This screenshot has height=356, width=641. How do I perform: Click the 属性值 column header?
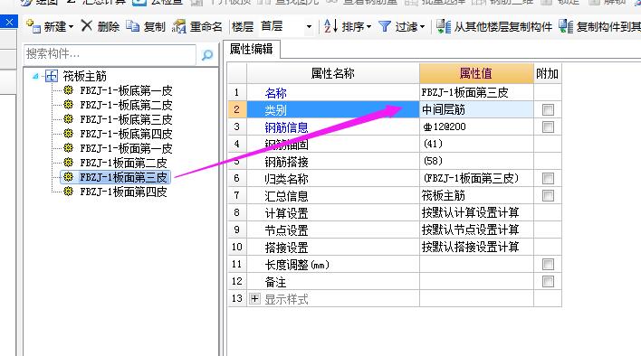[x=476, y=74]
